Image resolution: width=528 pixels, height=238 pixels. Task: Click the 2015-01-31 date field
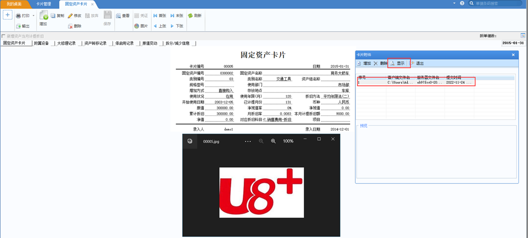pyautogui.click(x=513, y=43)
